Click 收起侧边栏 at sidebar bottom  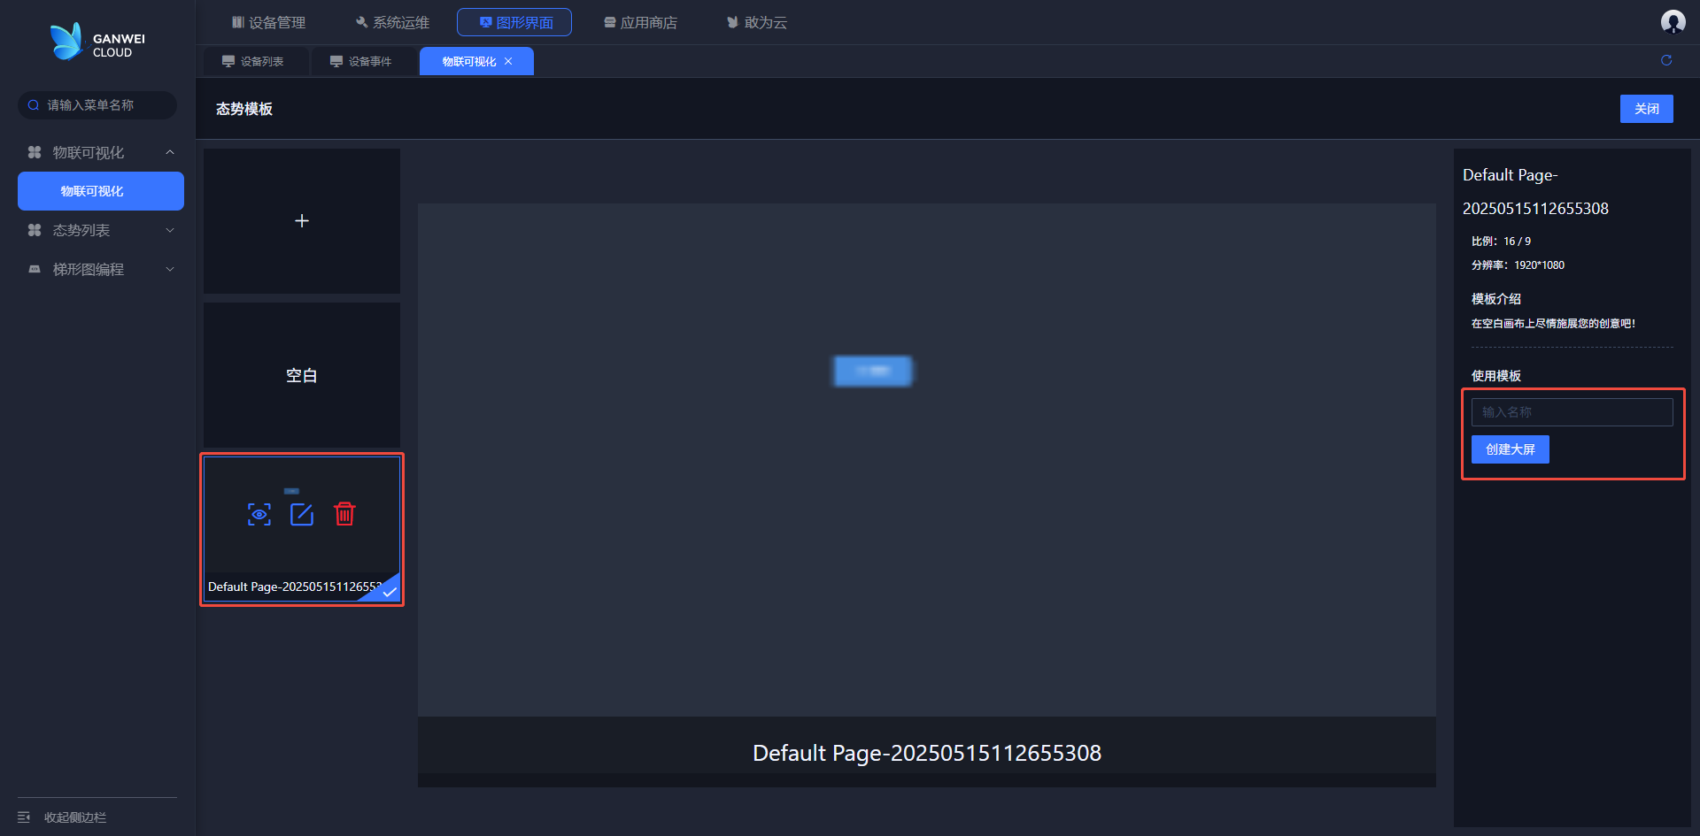click(x=75, y=817)
